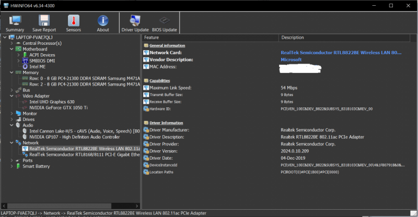Viewport: 418px width, 217px height.
Task: Expand the ACPI Devices node
Action: click(18, 55)
